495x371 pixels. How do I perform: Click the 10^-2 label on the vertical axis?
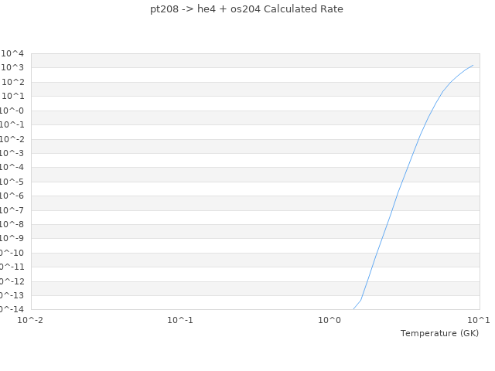pyautogui.click(x=12, y=139)
